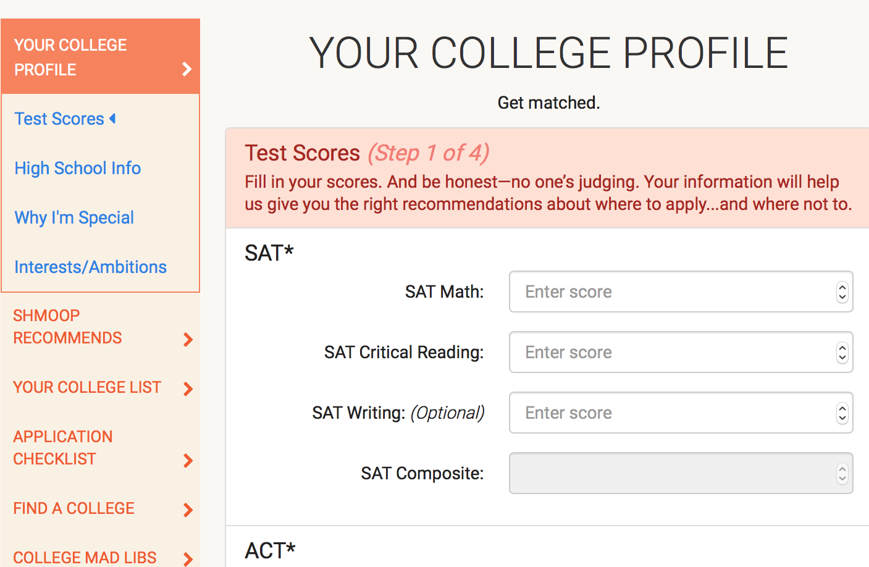This screenshot has width=869, height=567.
Task: Open the Why I'm Special section
Action: 74,217
